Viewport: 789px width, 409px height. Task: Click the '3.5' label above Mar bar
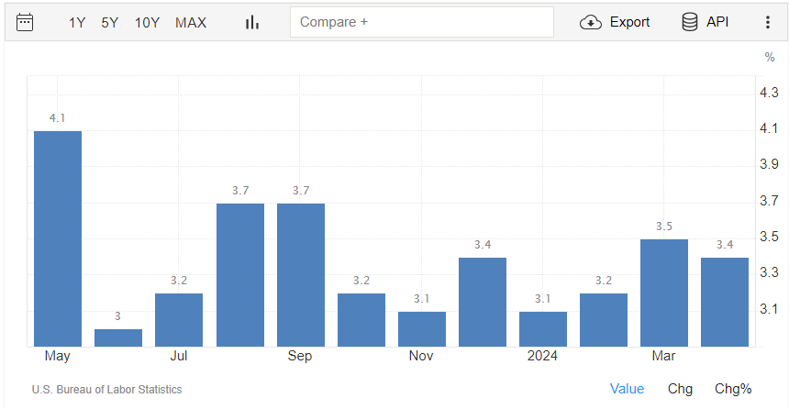tap(663, 227)
